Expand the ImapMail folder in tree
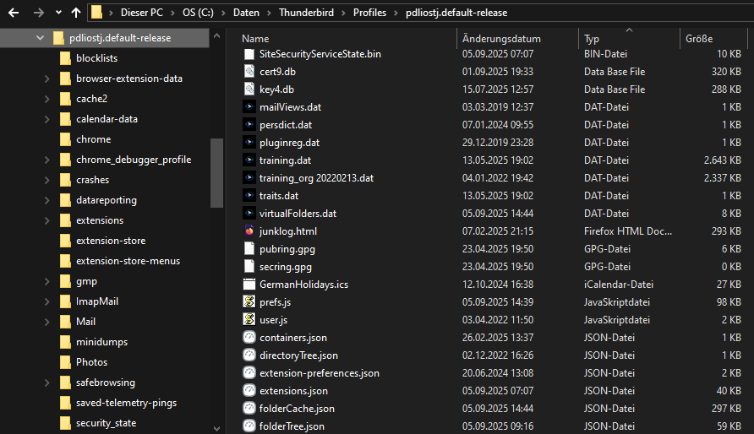 point(47,301)
